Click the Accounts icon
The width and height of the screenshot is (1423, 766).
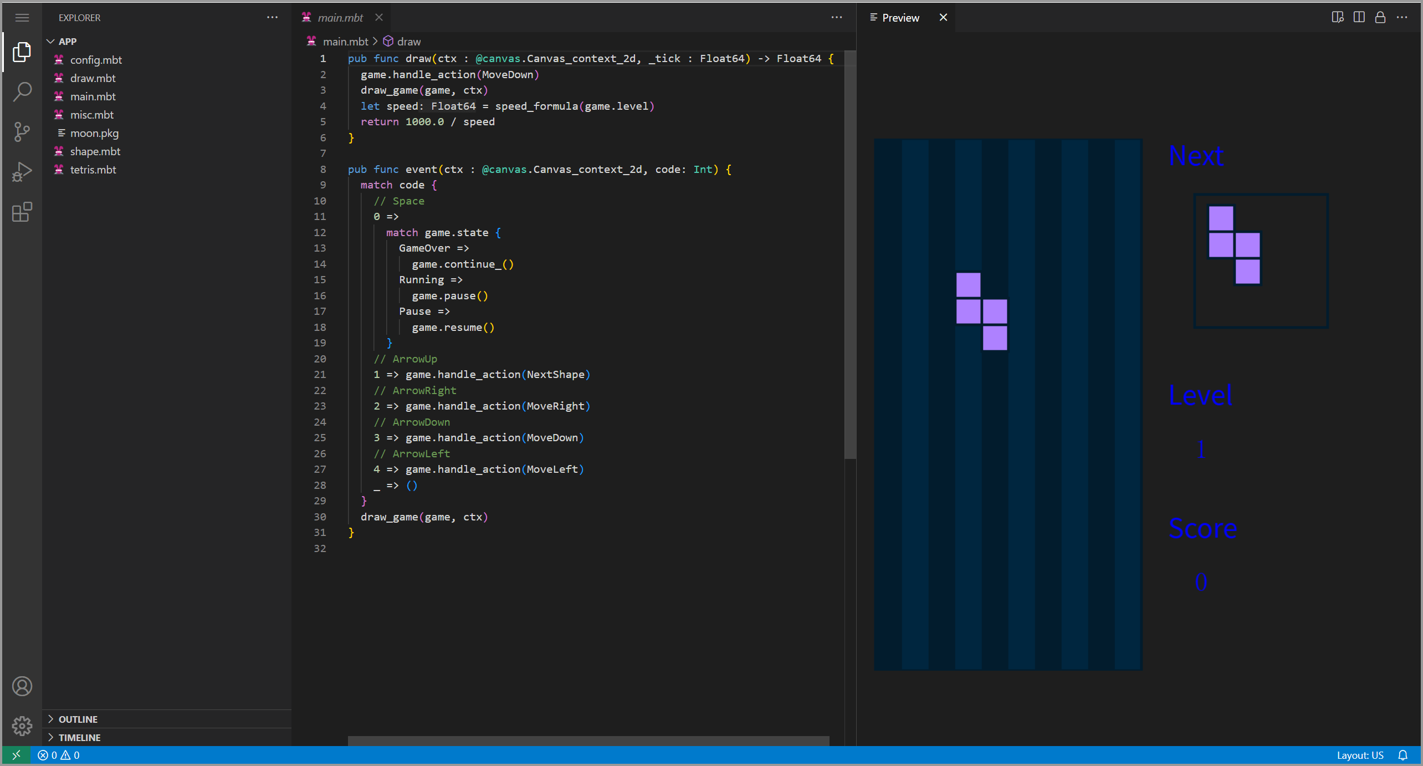[22, 686]
